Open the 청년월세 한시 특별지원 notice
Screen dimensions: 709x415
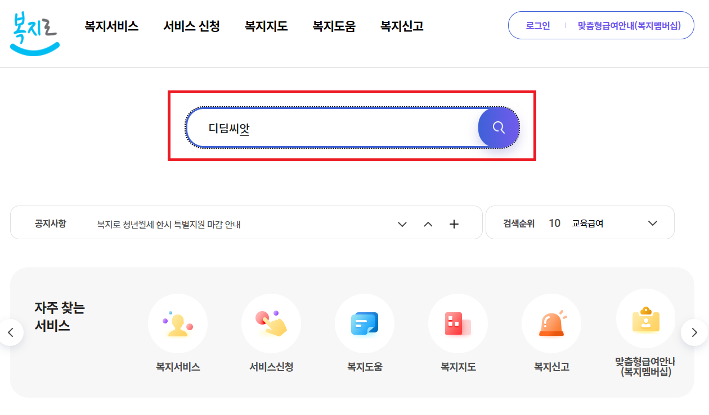point(169,223)
